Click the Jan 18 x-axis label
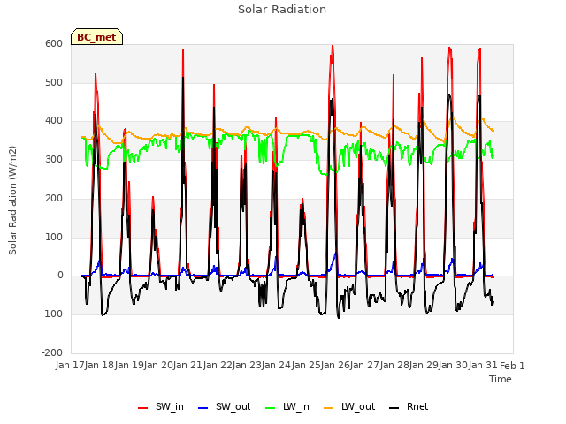Screen dimensions: 566x424 click(x=99, y=366)
